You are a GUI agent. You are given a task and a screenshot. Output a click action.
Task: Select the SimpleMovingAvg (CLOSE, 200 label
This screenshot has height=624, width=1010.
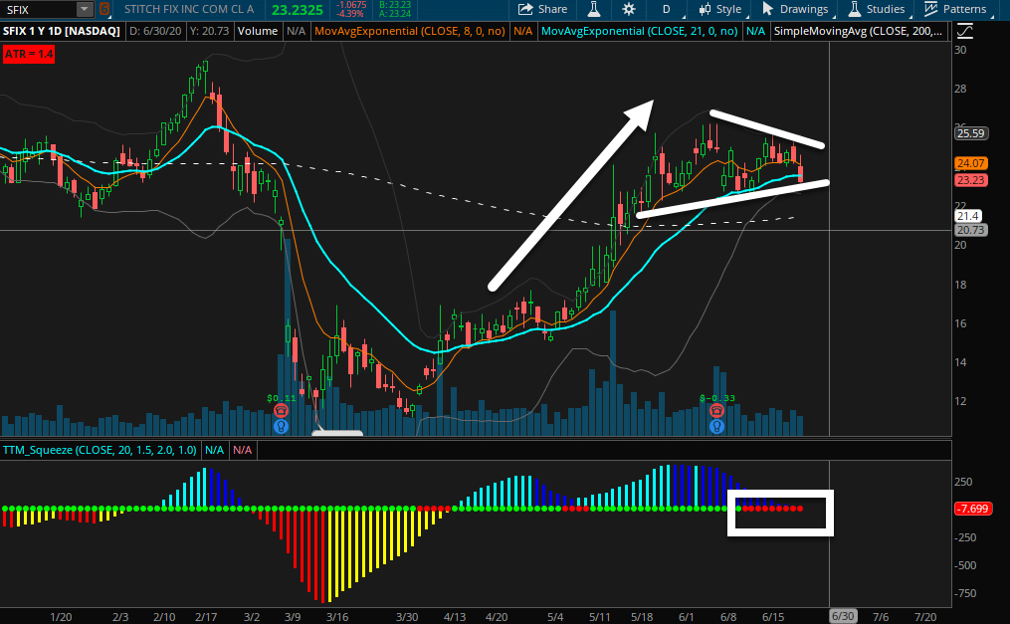pos(858,31)
